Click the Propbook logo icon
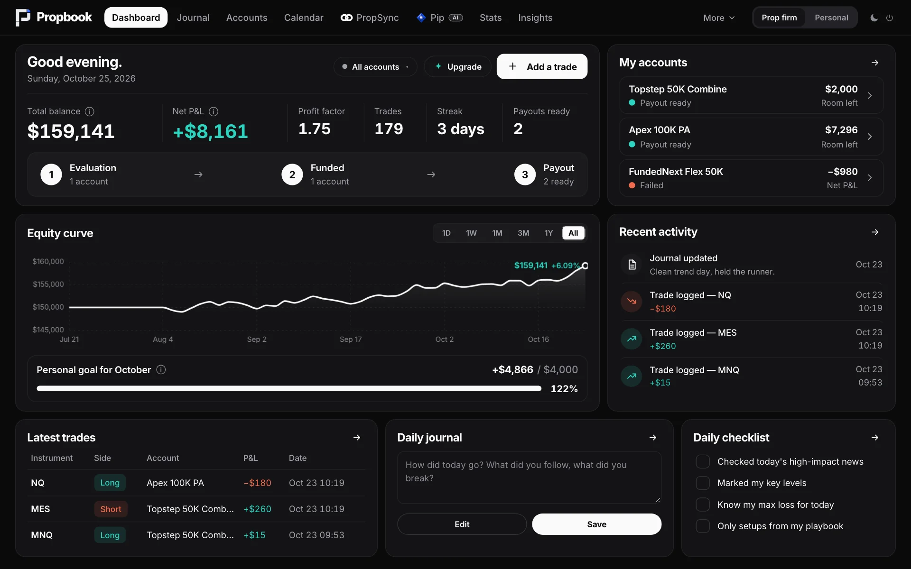Image resolution: width=911 pixels, height=569 pixels. (x=23, y=18)
